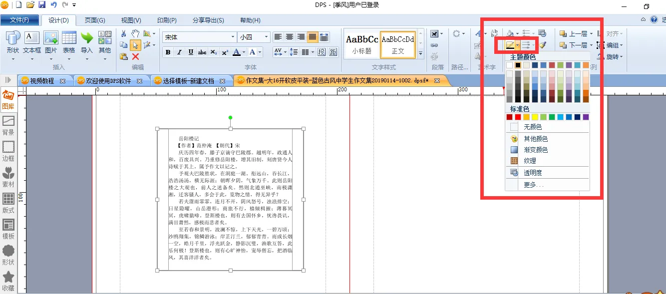Select the hand pan tool

coord(135,33)
